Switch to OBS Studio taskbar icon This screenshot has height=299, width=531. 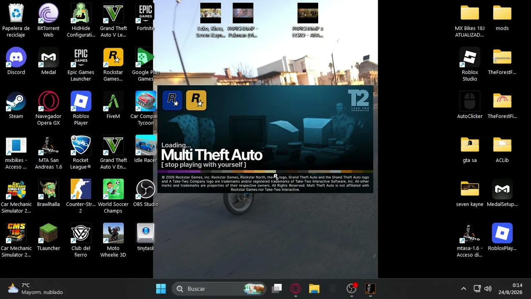tap(352, 289)
